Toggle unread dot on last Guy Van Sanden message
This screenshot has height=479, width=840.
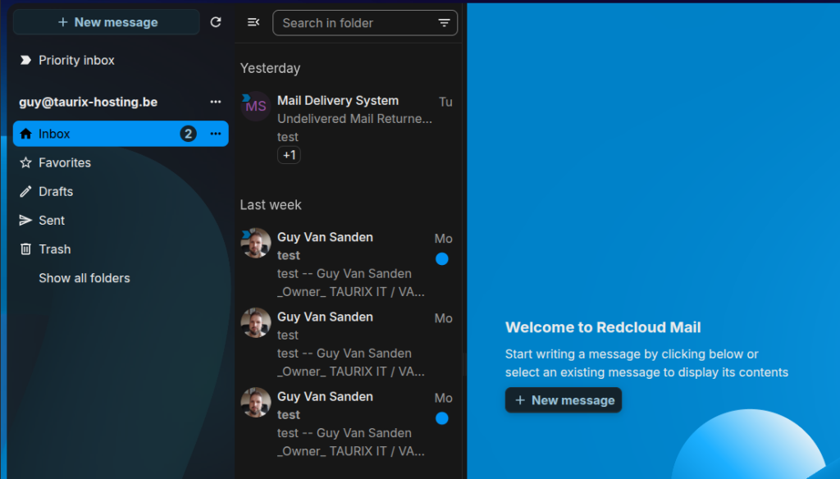point(442,418)
